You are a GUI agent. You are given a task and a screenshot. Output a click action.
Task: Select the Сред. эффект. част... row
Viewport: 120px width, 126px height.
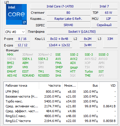click(x=61, y=111)
